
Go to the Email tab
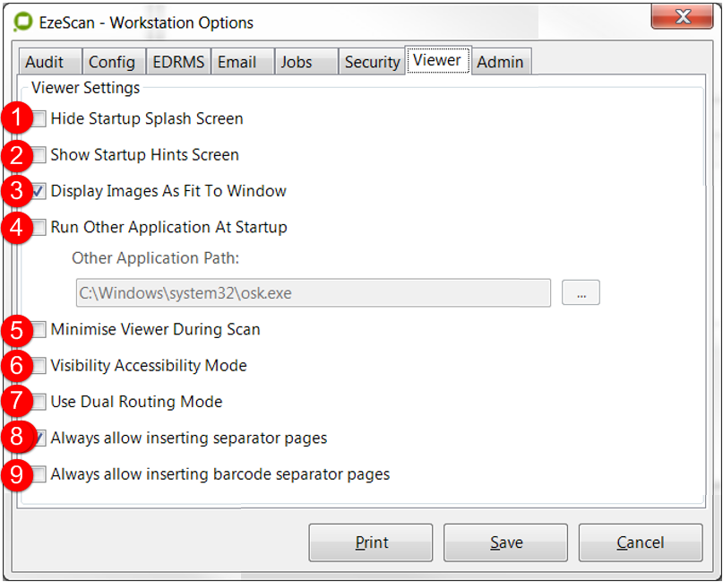click(x=237, y=62)
